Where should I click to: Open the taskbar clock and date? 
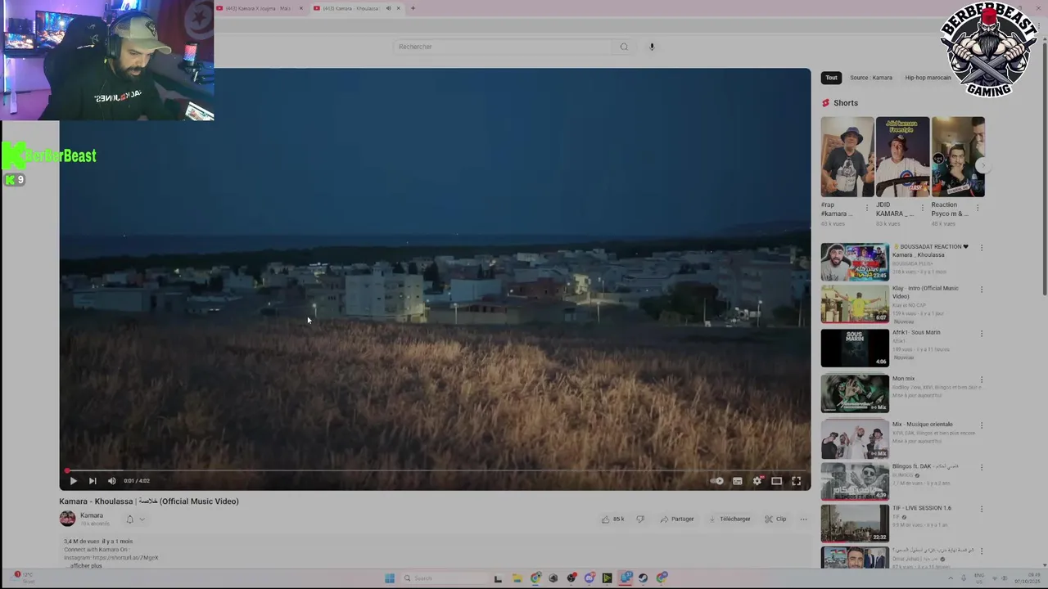tap(1028, 578)
